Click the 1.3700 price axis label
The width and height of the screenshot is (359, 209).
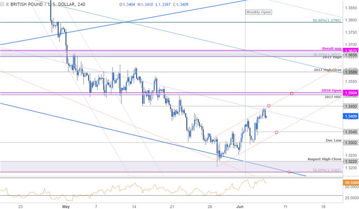[351, 45]
